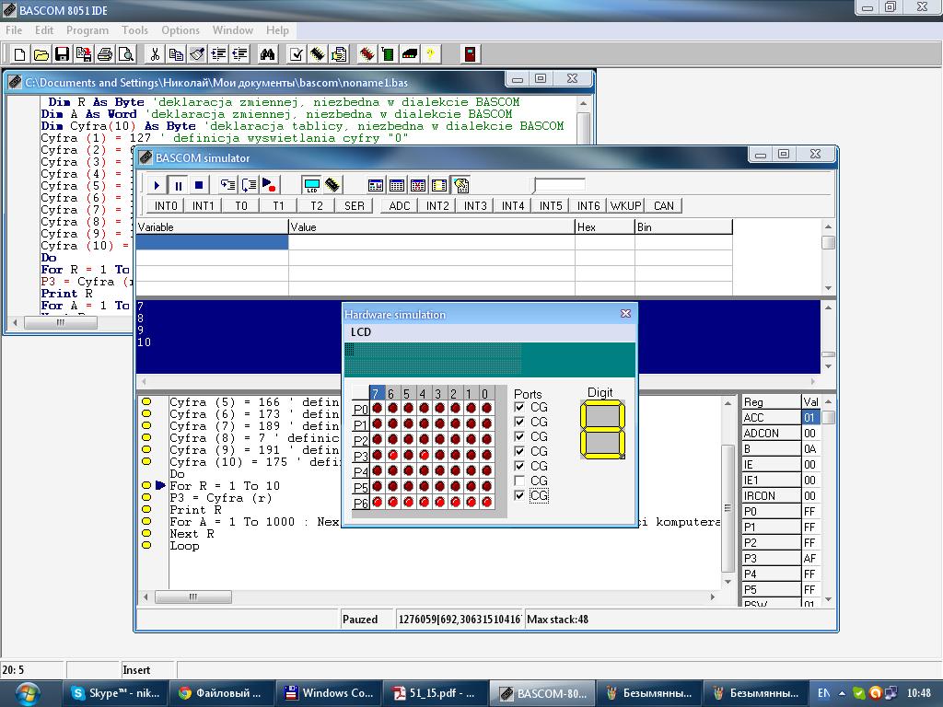Toggle the CG checkbox in the P3 row
Screen dimensions: 943x707
point(519,451)
